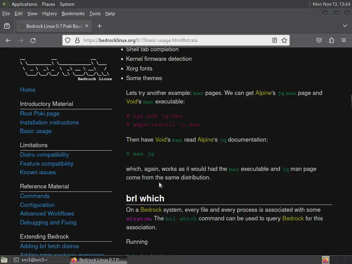352x264 pixels.
Task: Open Distro compatibility link
Action: [44, 155]
